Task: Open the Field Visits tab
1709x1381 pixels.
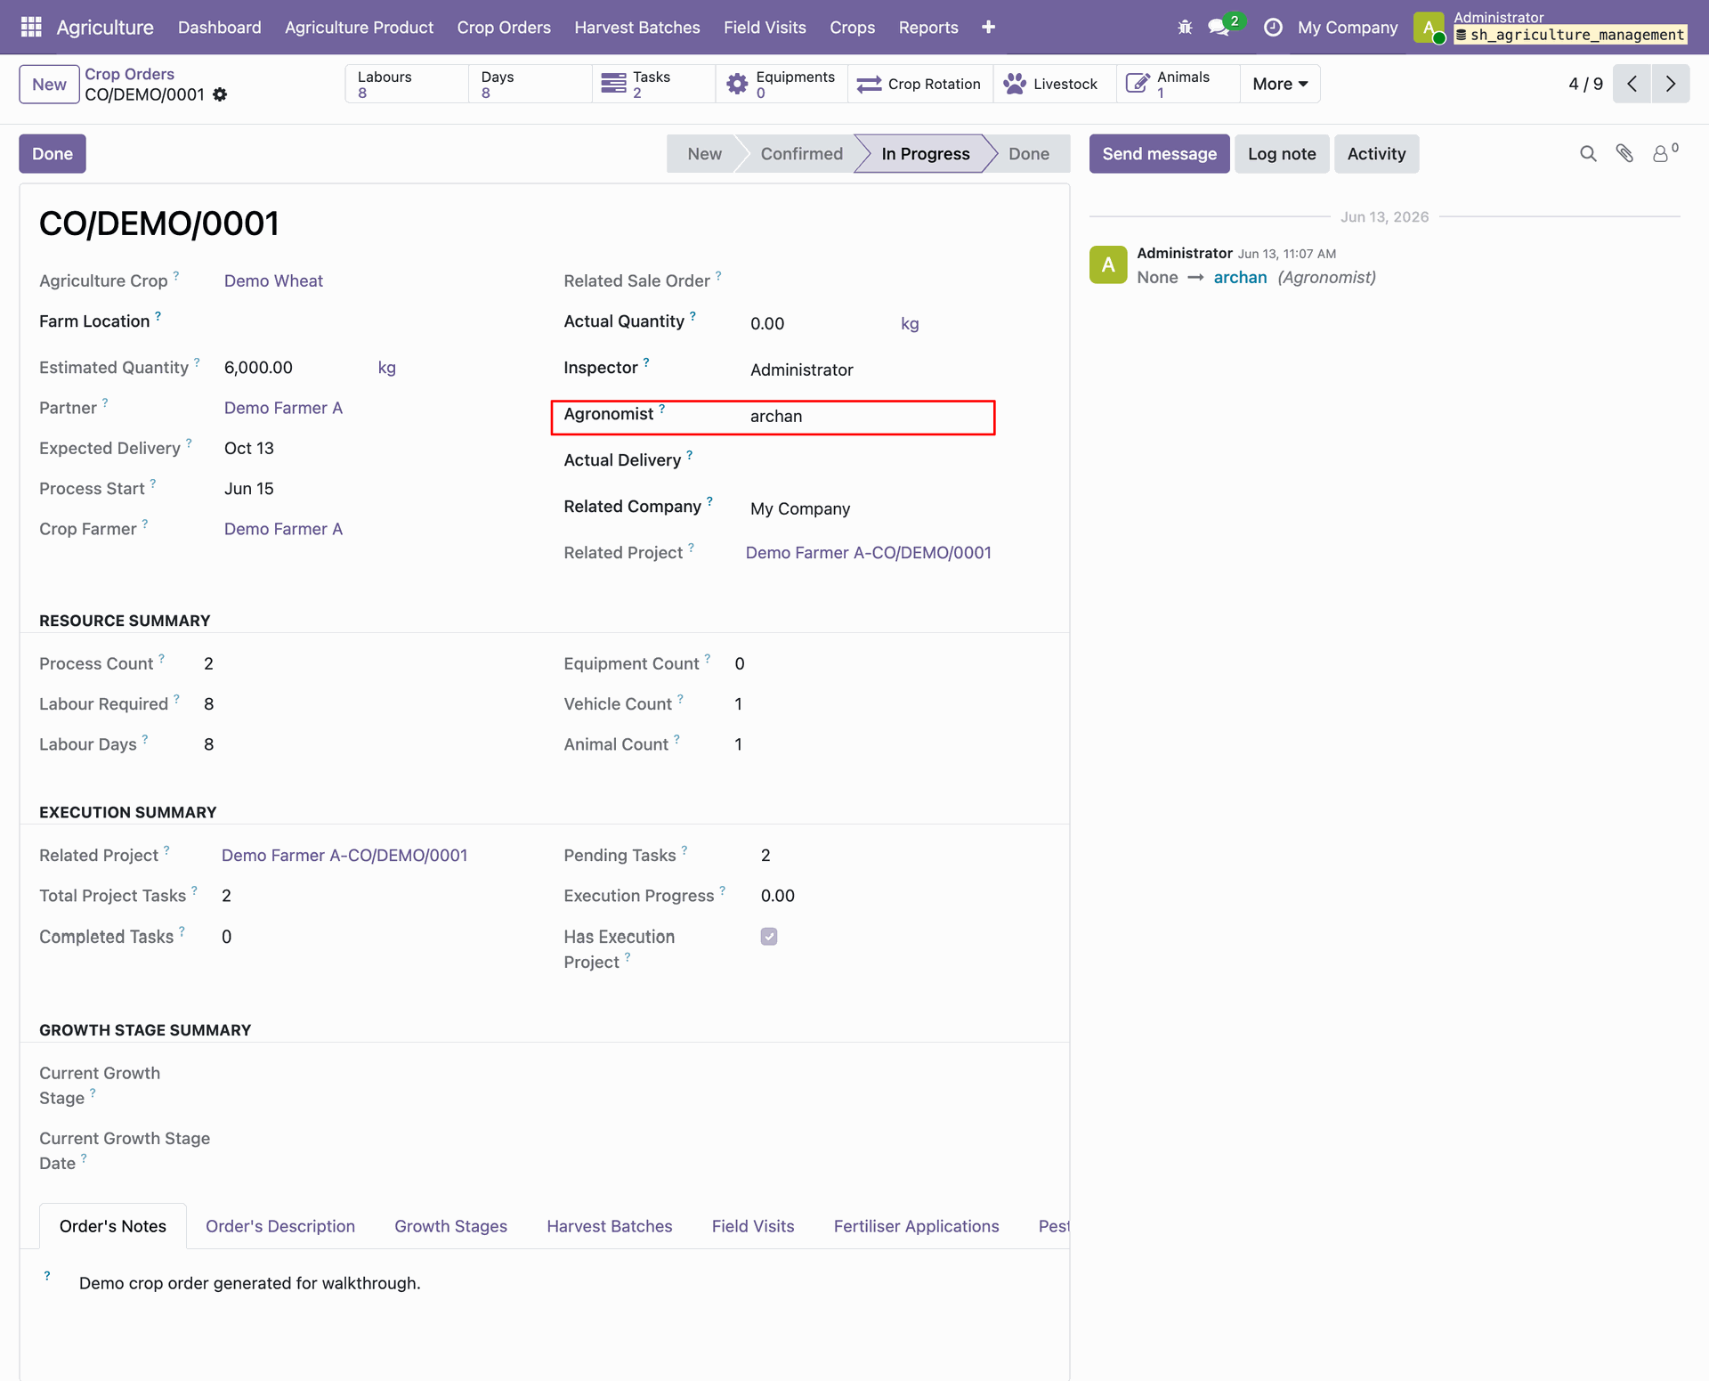Action: click(752, 1226)
